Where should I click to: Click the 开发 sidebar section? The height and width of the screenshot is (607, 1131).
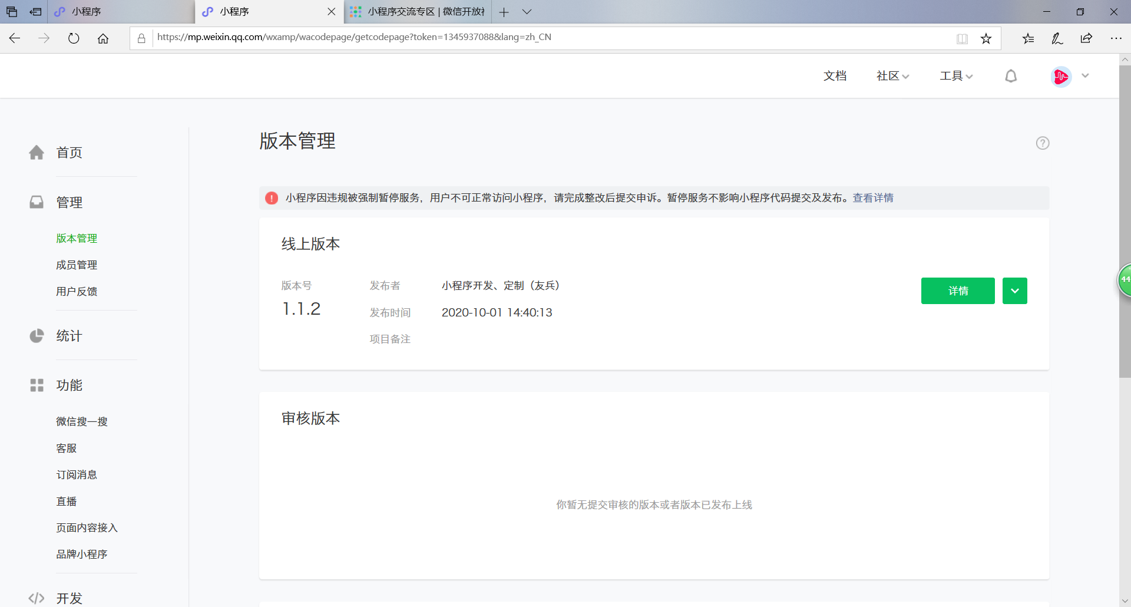(x=69, y=598)
